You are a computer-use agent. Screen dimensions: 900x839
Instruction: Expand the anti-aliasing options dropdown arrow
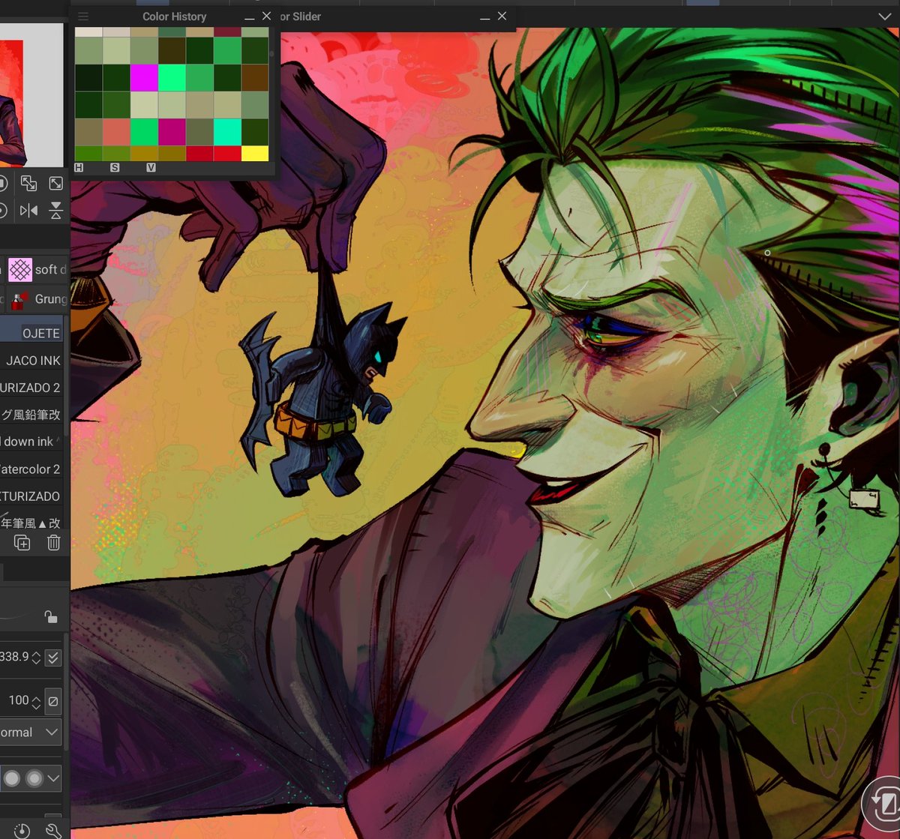[53, 778]
